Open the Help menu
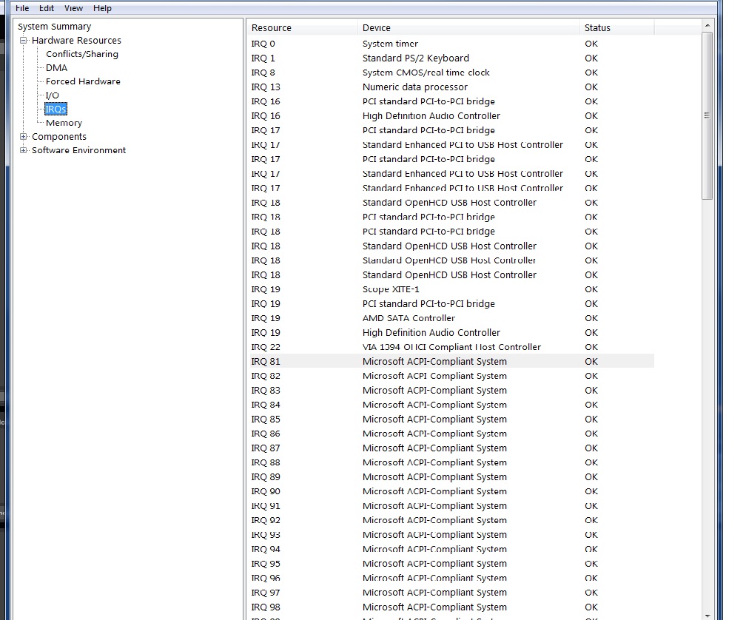This screenshot has height=620, width=746. pos(103,8)
